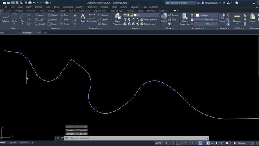Click the Scale tool
259x146 pixels.
point(52,24)
